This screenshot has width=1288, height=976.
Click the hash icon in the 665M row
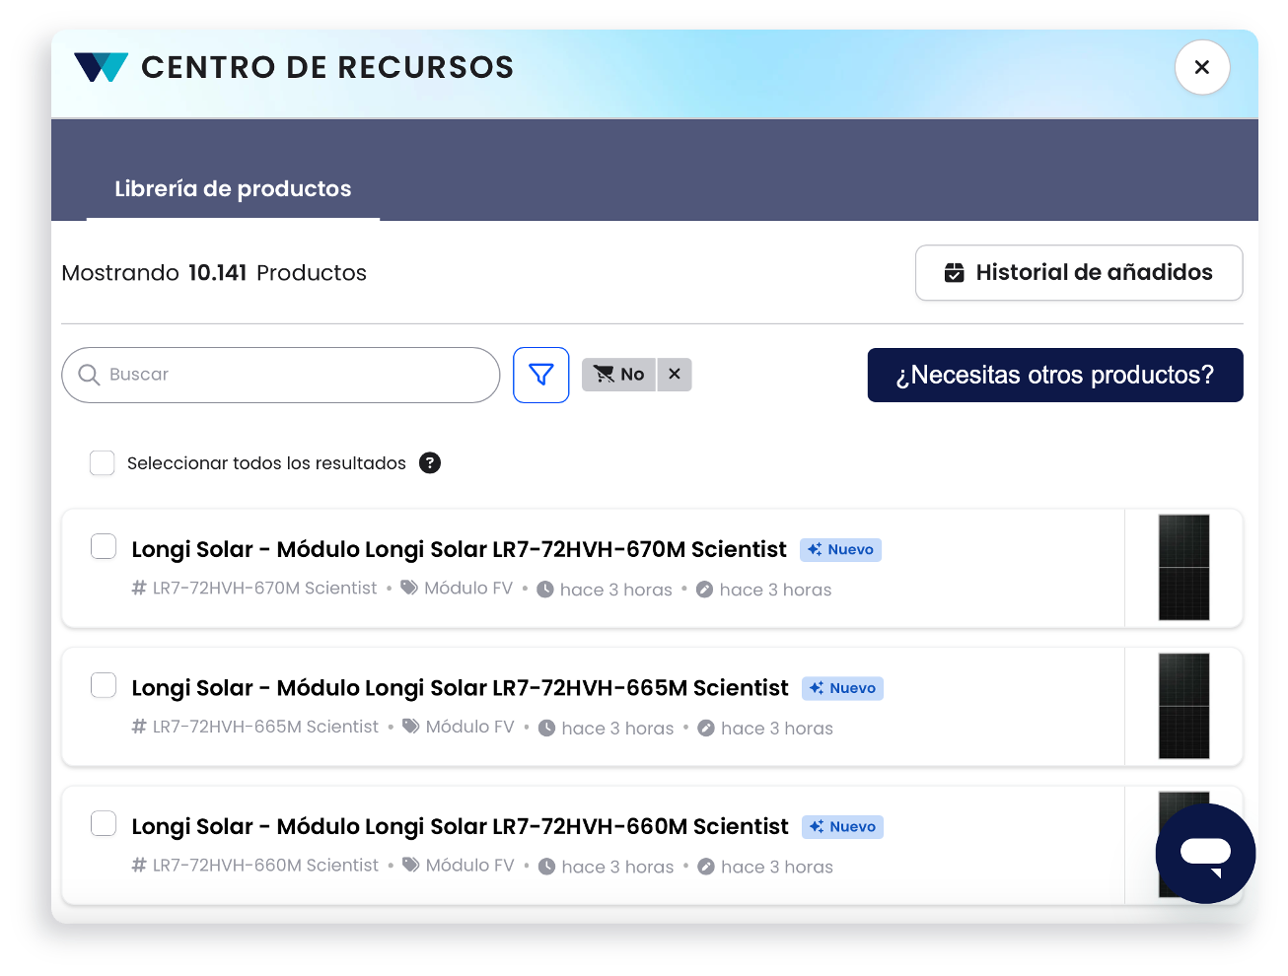tap(139, 727)
